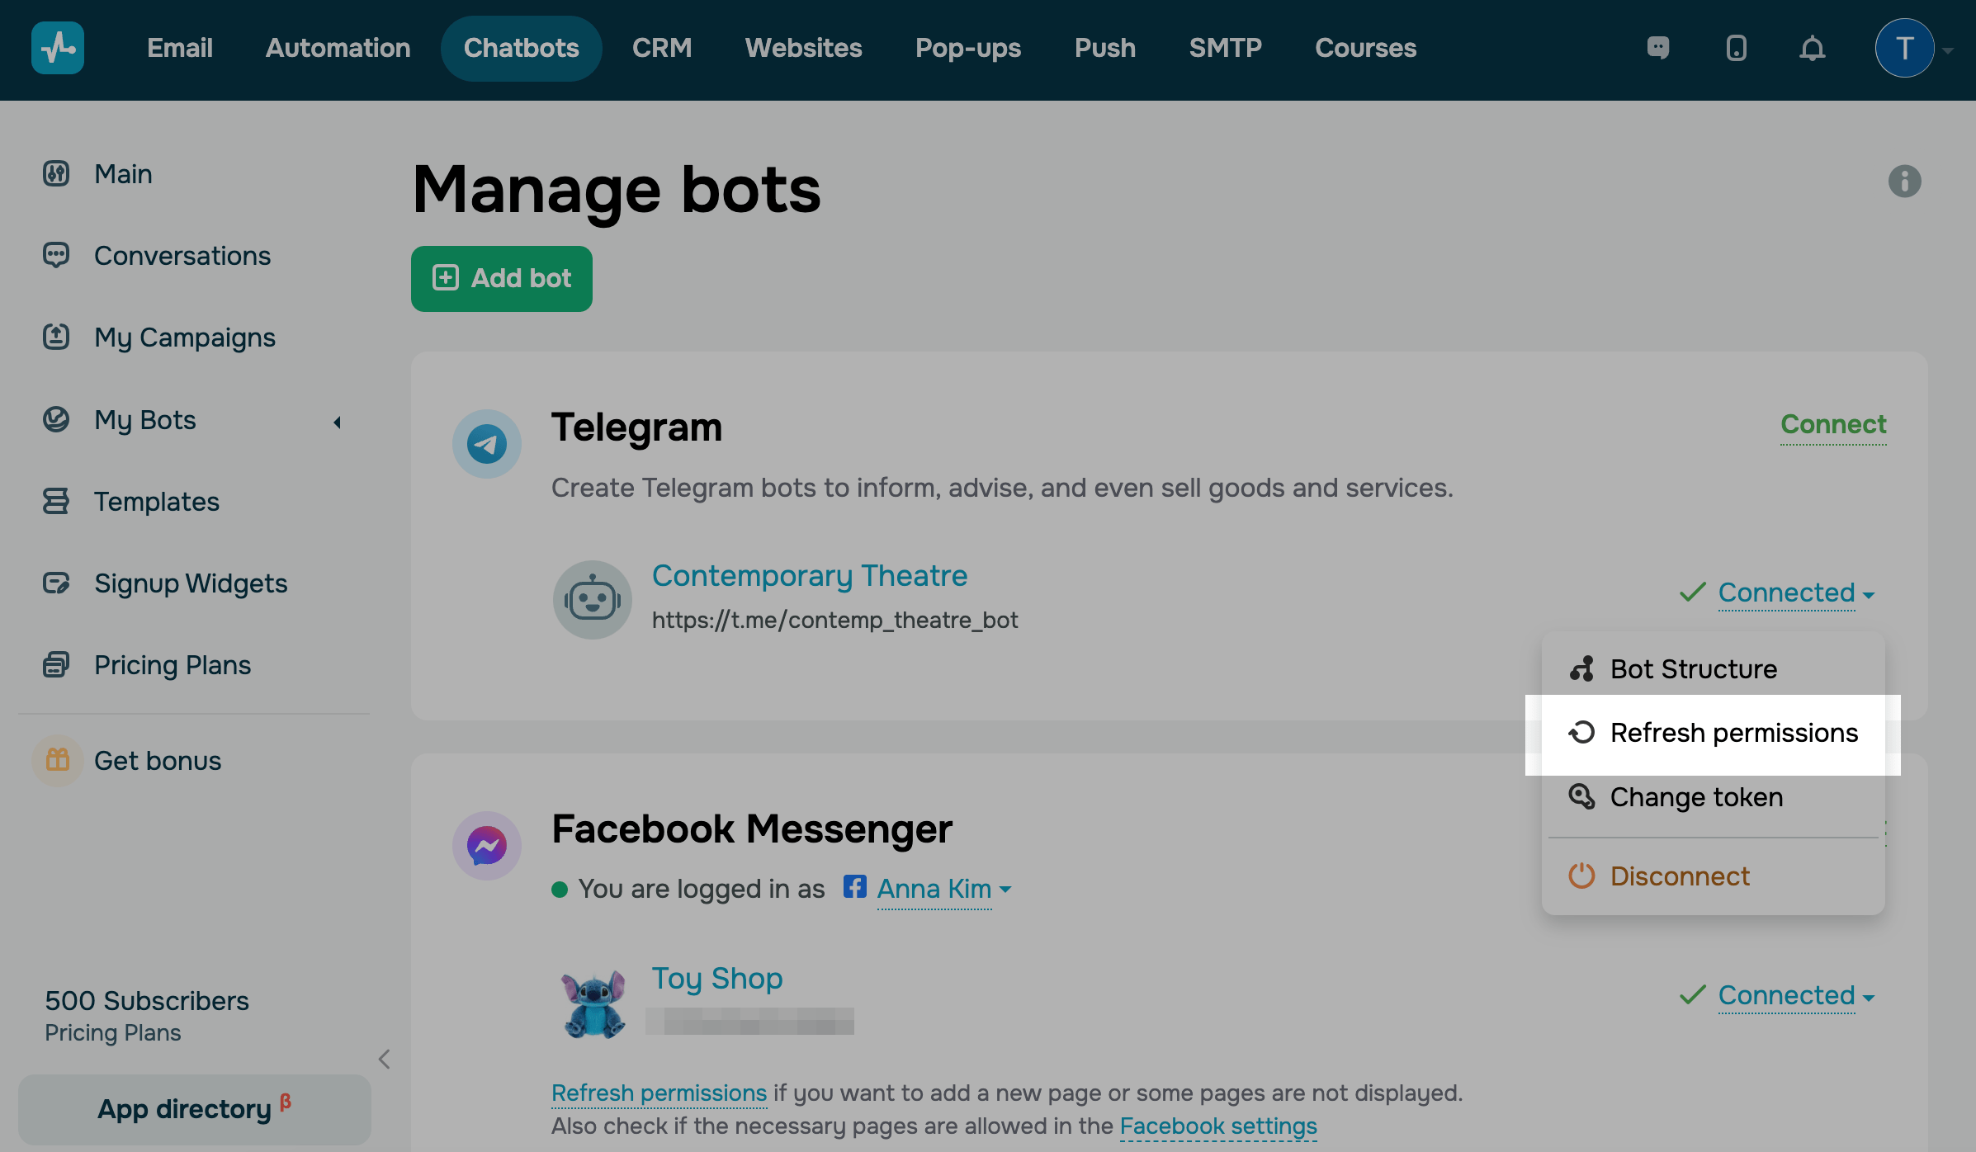Open the chat messages icon in header

1657,48
